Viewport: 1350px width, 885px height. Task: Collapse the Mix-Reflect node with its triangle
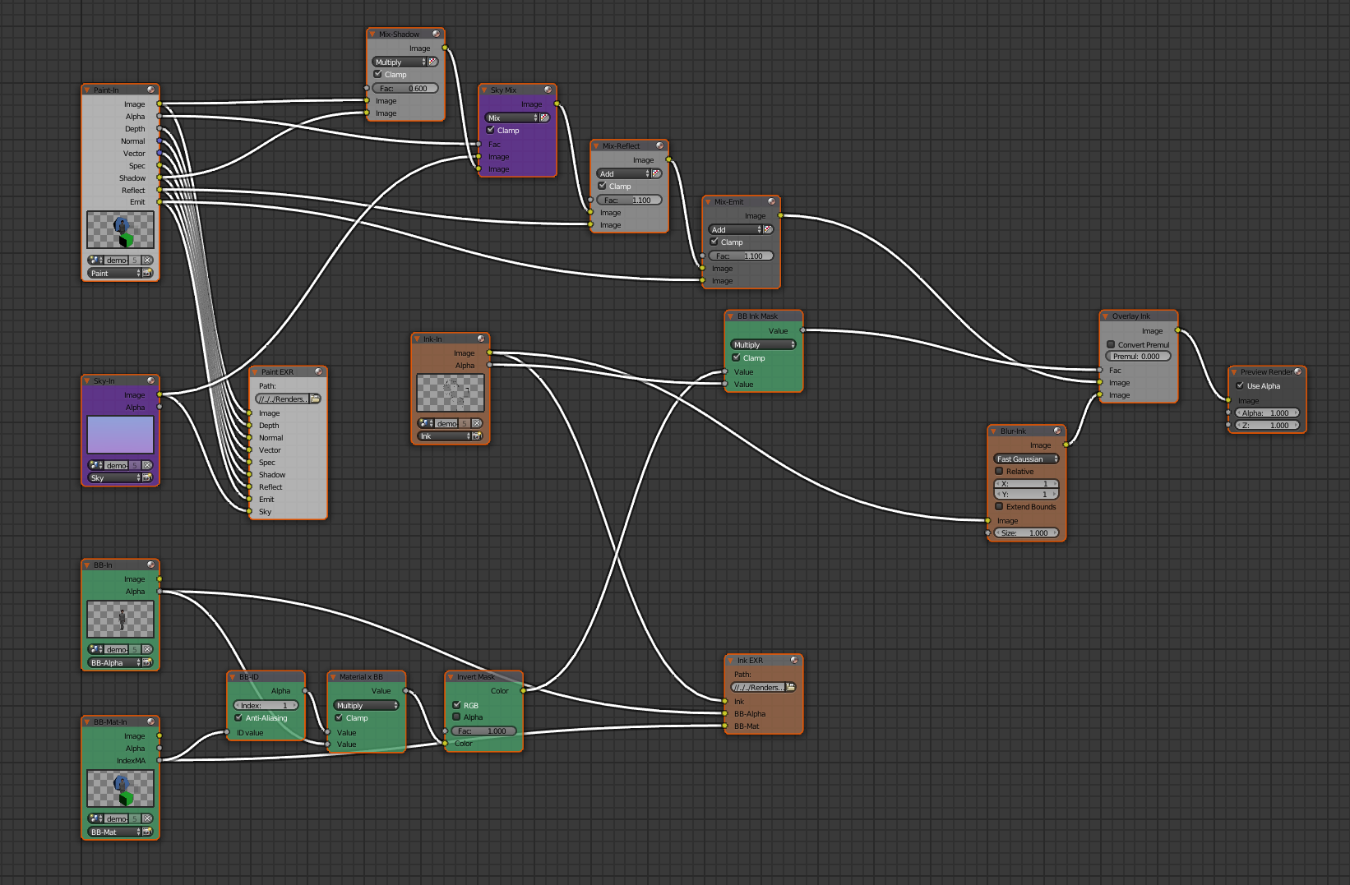point(596,146)
